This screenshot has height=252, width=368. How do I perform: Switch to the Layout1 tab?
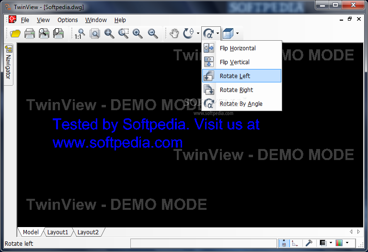tap(57, 232)
